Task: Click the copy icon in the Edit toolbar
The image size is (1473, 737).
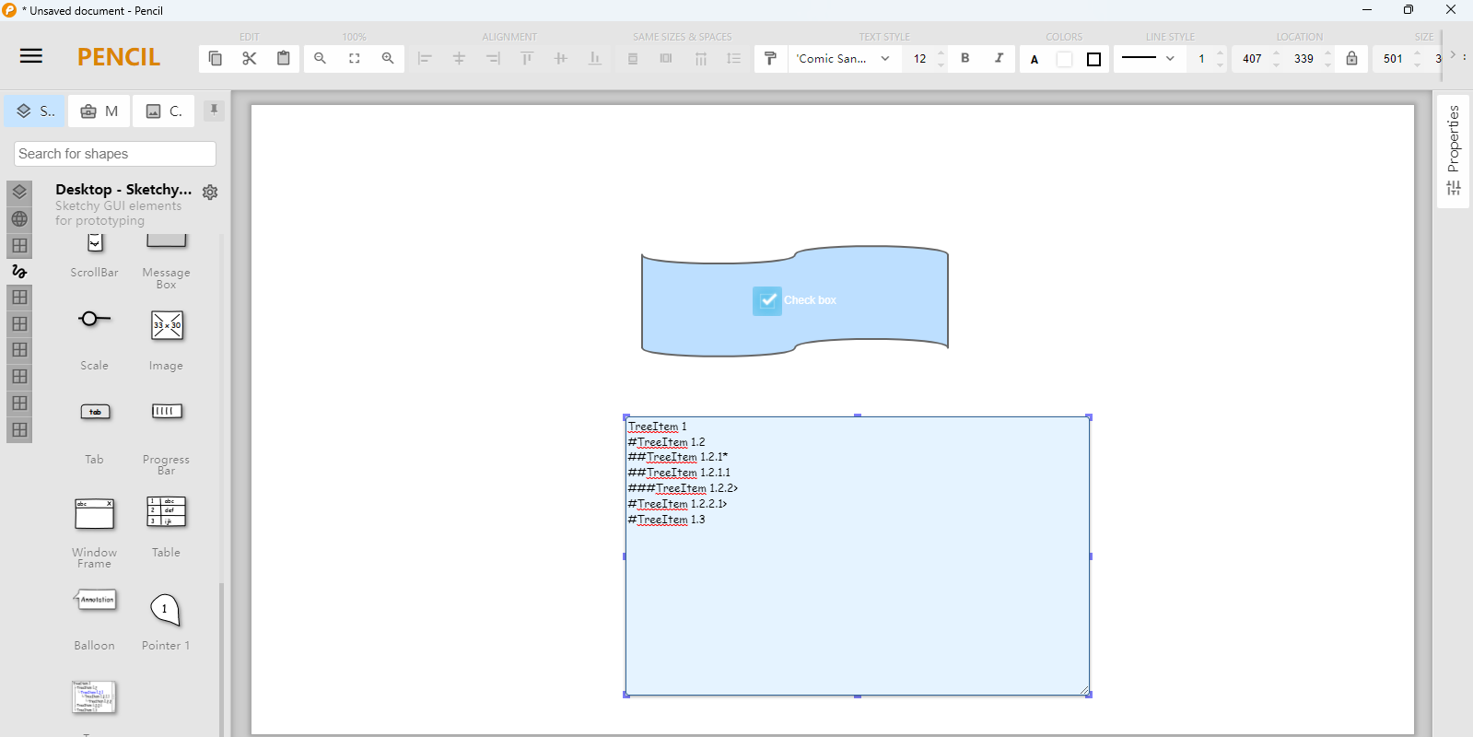Action: [x=216, y=58]
